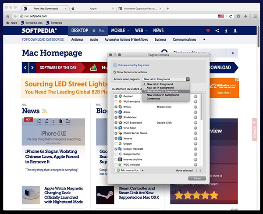
Task: Open settings gear for Alexa action
Action: click(195, 112)
